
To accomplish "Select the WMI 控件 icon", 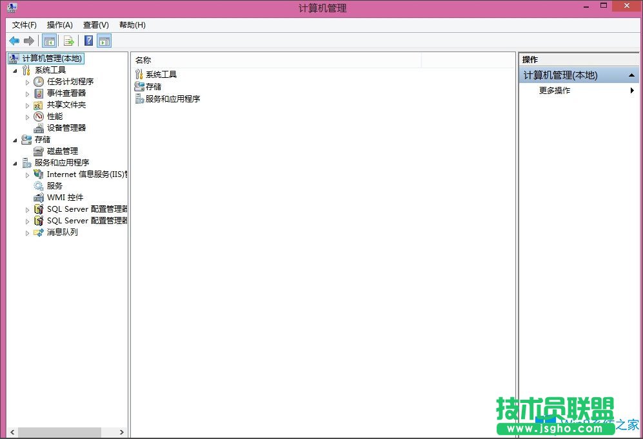I will point(38,197).
